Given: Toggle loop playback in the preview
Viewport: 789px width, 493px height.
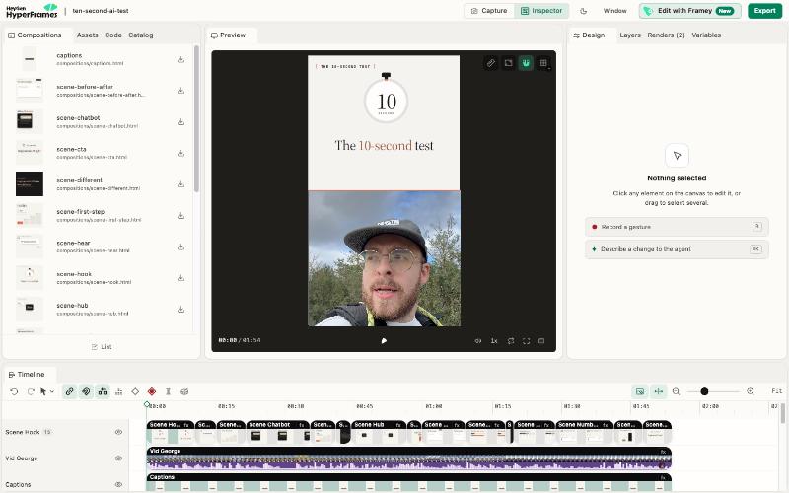Looking at the screenshot, I should (x=511, y=340).
